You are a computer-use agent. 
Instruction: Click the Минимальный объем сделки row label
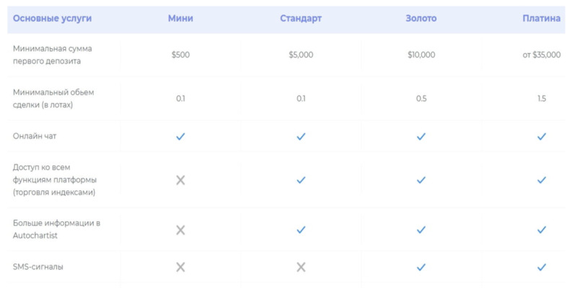tap(54, 99)
